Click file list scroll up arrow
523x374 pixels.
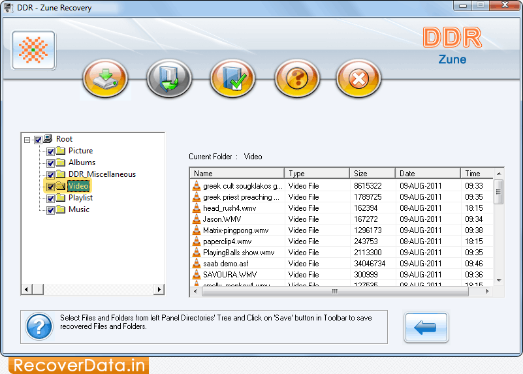499,174
